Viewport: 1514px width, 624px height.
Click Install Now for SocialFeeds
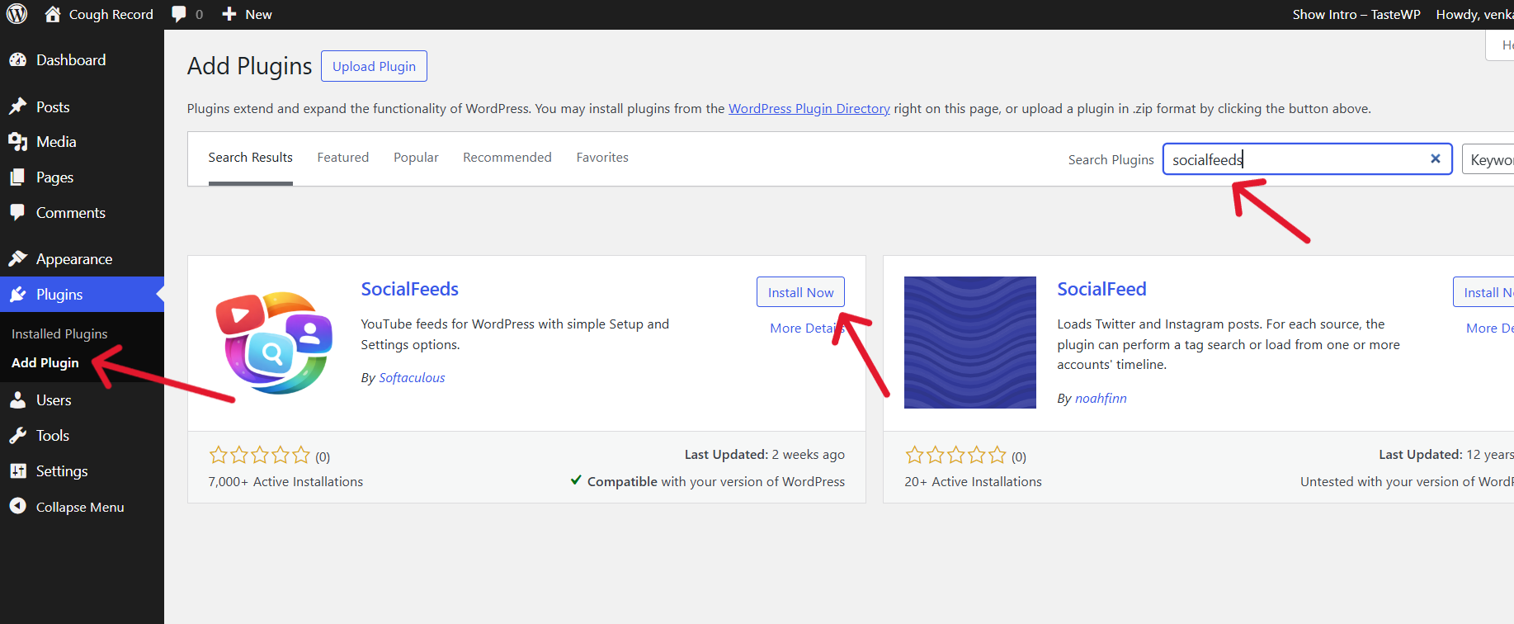800,292
